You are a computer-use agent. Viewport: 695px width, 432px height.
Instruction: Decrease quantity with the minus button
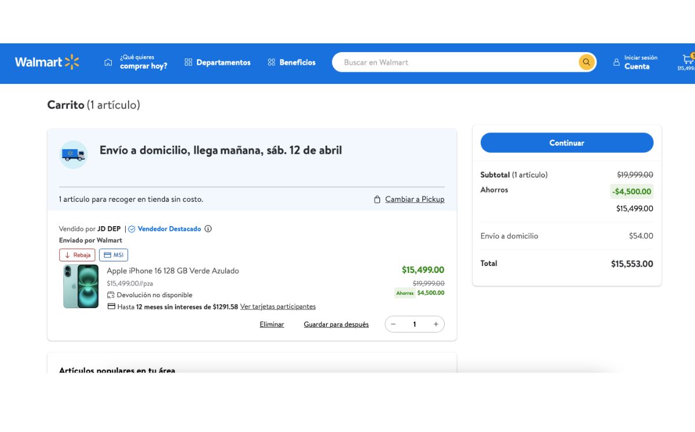[393, 324]
